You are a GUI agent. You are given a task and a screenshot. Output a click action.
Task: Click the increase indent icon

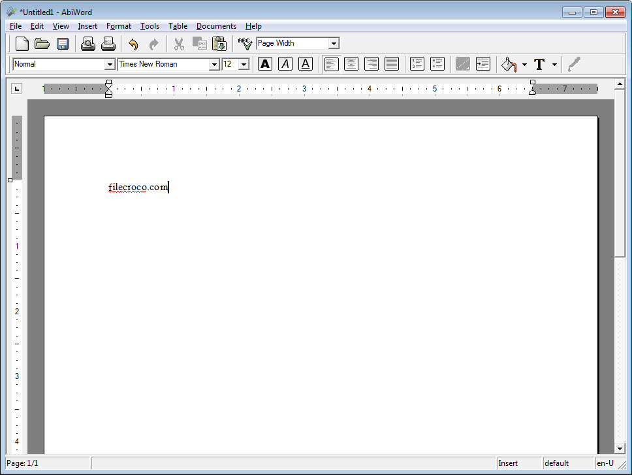(x=483, y=64)
